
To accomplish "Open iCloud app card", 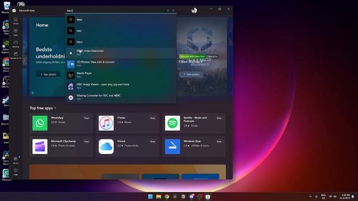I will [128, 146].
